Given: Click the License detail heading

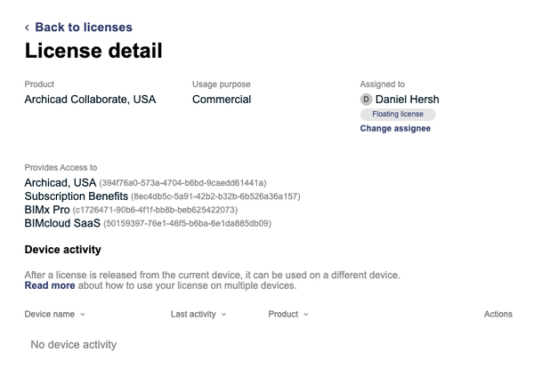Looking at the screenshot, I should (x=93, y=52).
